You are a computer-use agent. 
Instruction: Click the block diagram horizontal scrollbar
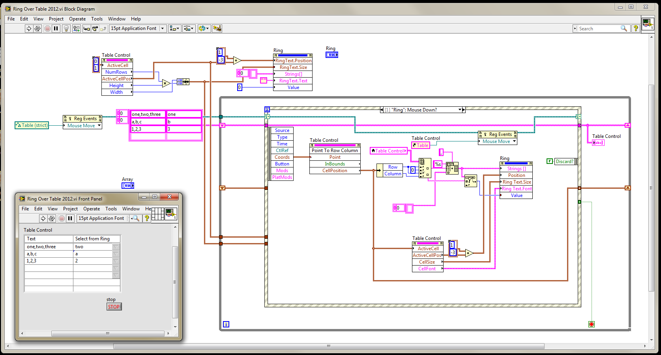click(x=328, y=346)
